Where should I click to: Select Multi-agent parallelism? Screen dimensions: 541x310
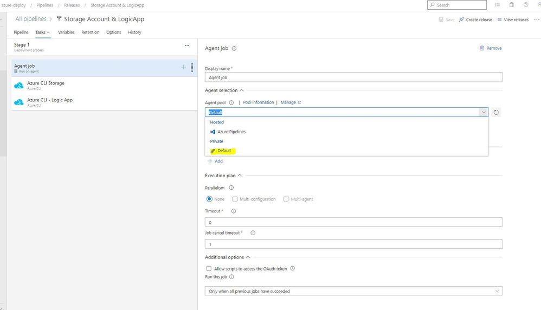coord(286,199)
